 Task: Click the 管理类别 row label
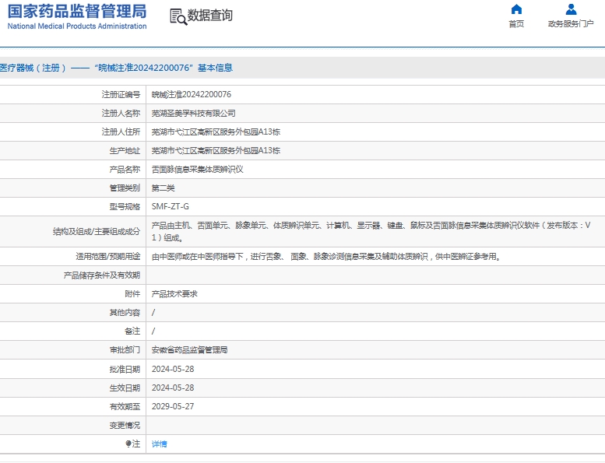tap(125, 188)
